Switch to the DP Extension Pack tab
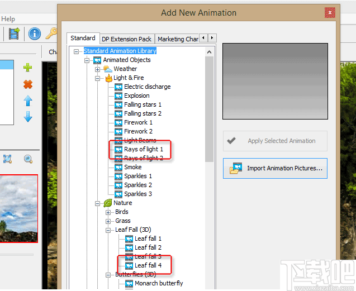The width and height of the screenshot is (356, 291). click(x=126, y=39)
